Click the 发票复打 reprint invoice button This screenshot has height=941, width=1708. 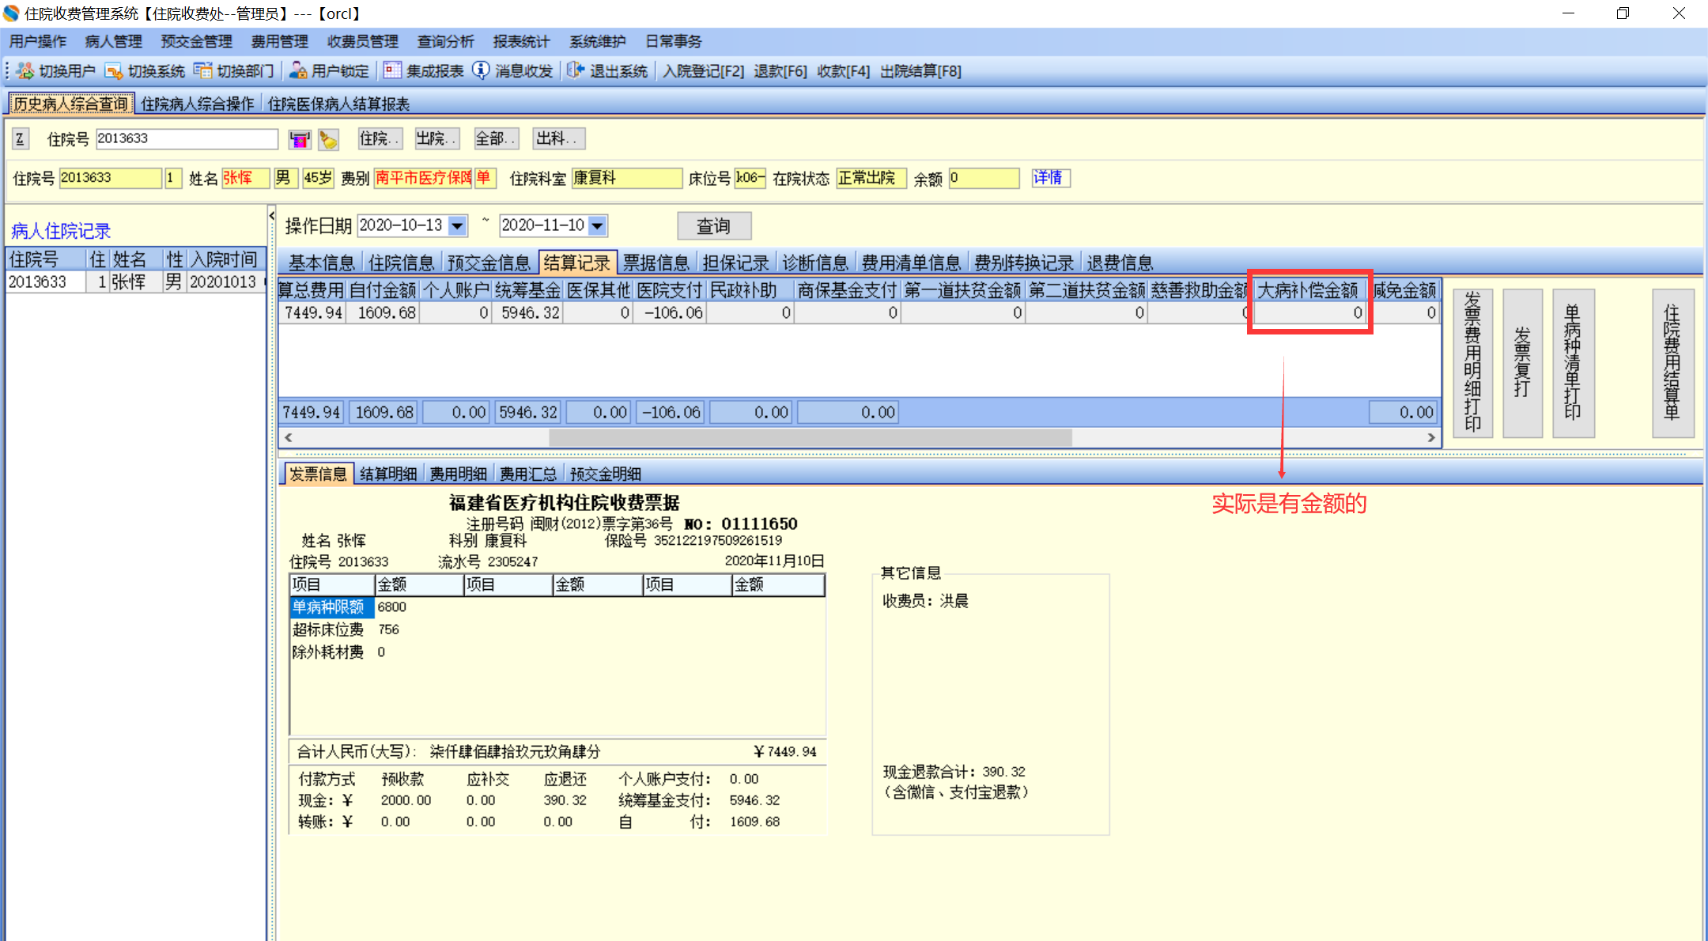coord(1522,362)
